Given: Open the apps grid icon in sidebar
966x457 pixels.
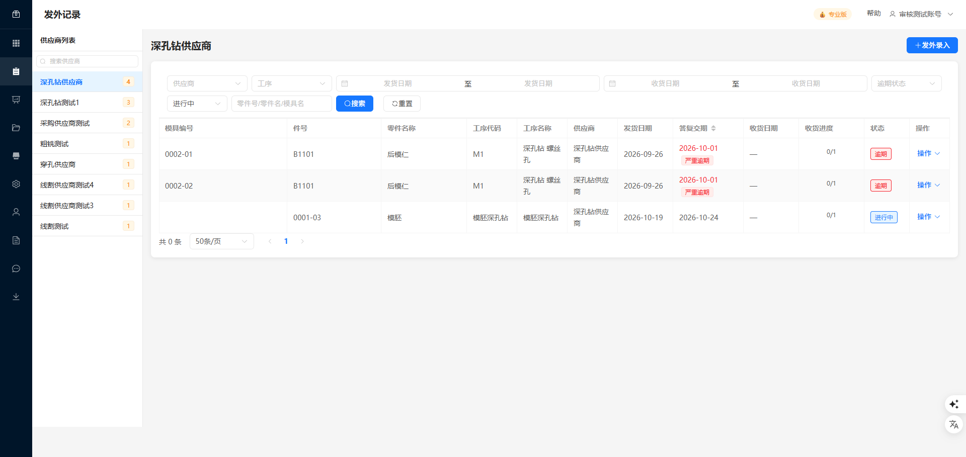Looking at the screenshot, I should 16,43.
